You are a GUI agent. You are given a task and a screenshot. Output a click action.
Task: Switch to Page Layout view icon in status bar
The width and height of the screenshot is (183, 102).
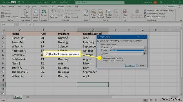tap(151, 100)
